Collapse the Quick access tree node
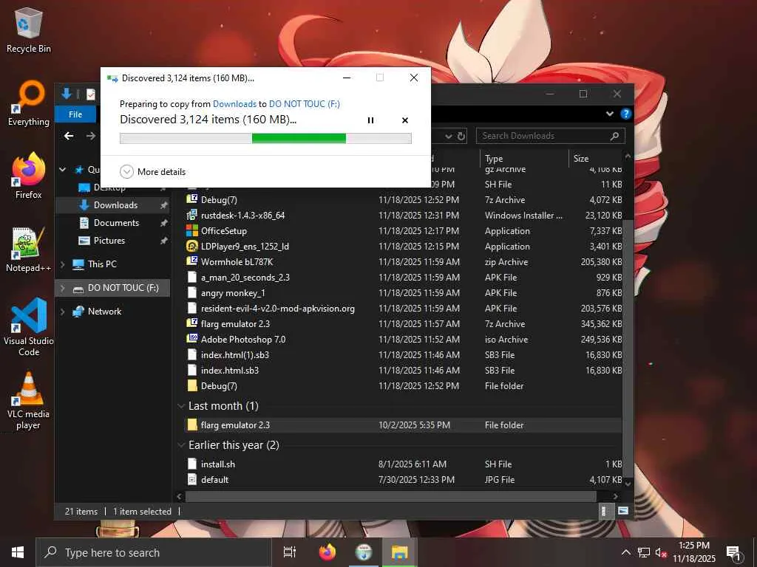 63,170
